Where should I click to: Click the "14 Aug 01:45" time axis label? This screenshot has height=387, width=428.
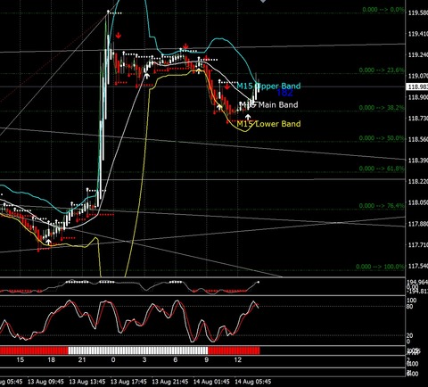(x=211, y=382)
